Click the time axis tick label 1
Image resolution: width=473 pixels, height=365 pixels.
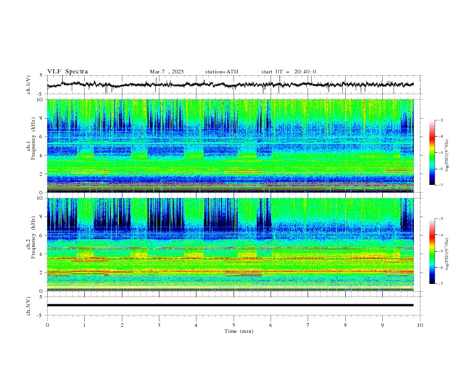pos(84,325)
